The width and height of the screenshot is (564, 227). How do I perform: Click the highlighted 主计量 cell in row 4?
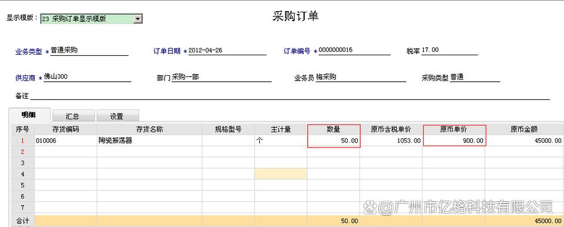281,174
